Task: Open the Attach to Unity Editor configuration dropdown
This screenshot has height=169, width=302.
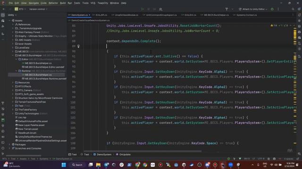Action: pyautogui.click(x=253, y=9)
